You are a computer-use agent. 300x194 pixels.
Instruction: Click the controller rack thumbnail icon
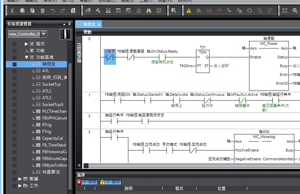(65, 34)
